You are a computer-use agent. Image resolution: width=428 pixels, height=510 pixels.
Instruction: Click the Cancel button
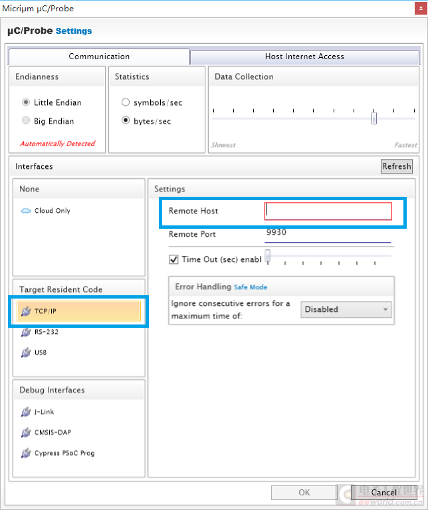pos(383,493)
